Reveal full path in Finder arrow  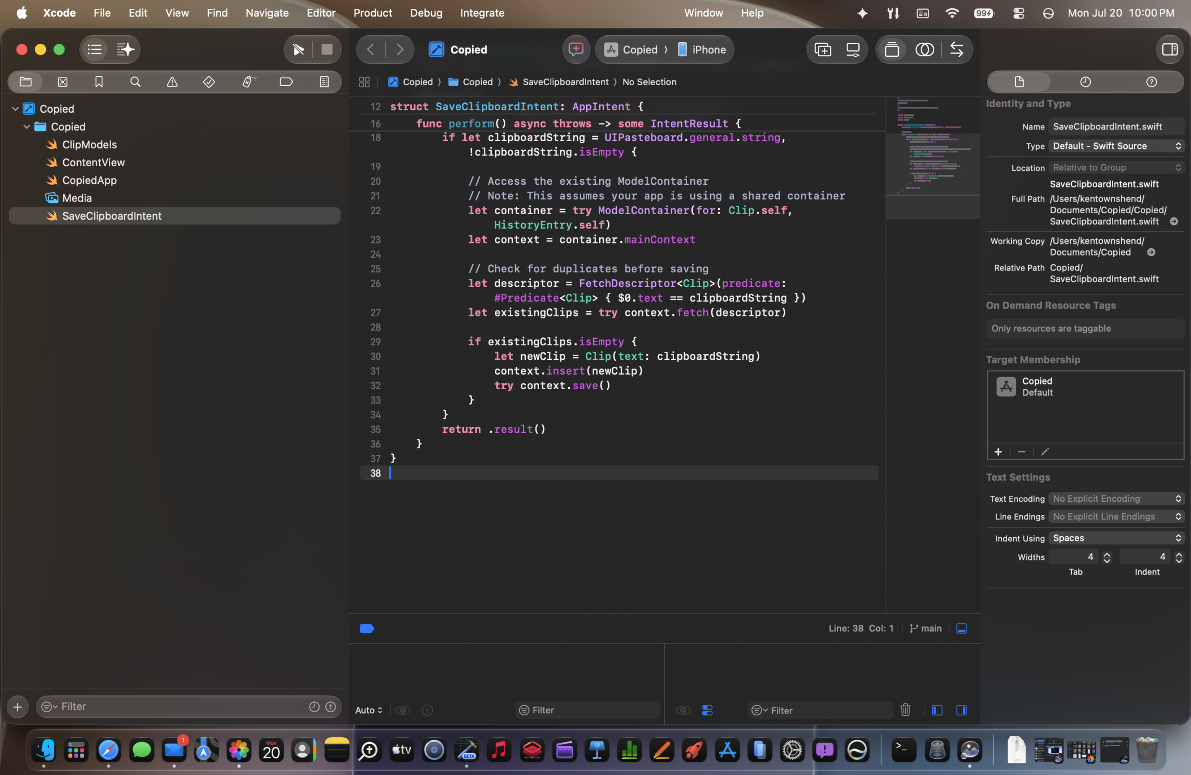[1174, 222]
